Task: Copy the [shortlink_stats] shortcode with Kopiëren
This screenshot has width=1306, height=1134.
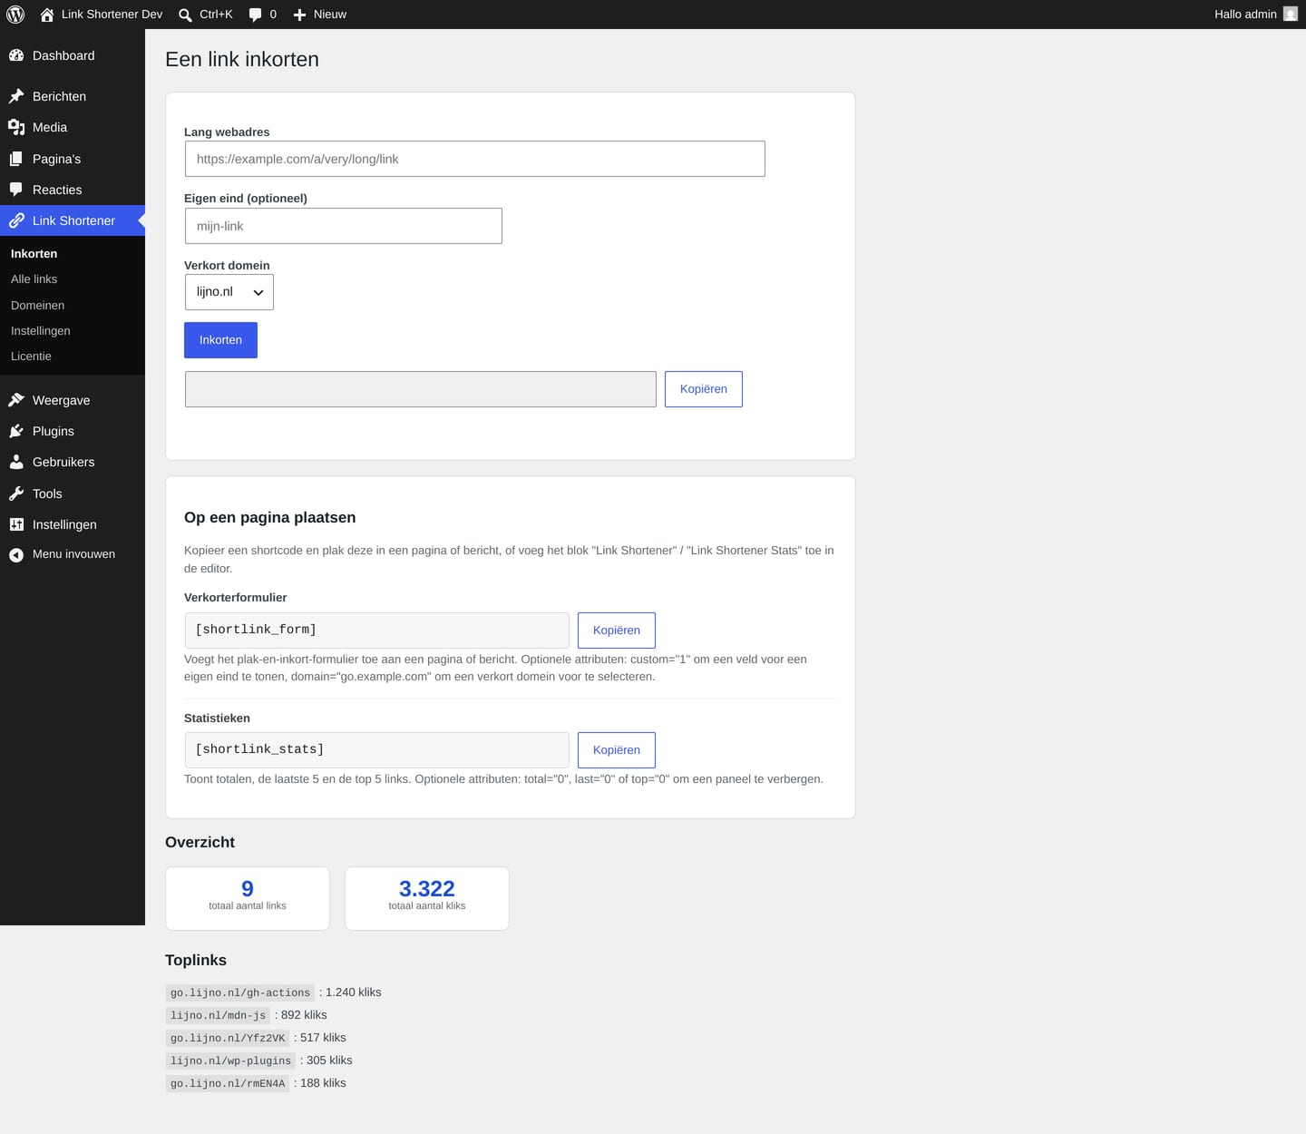Action: (617, 750)
